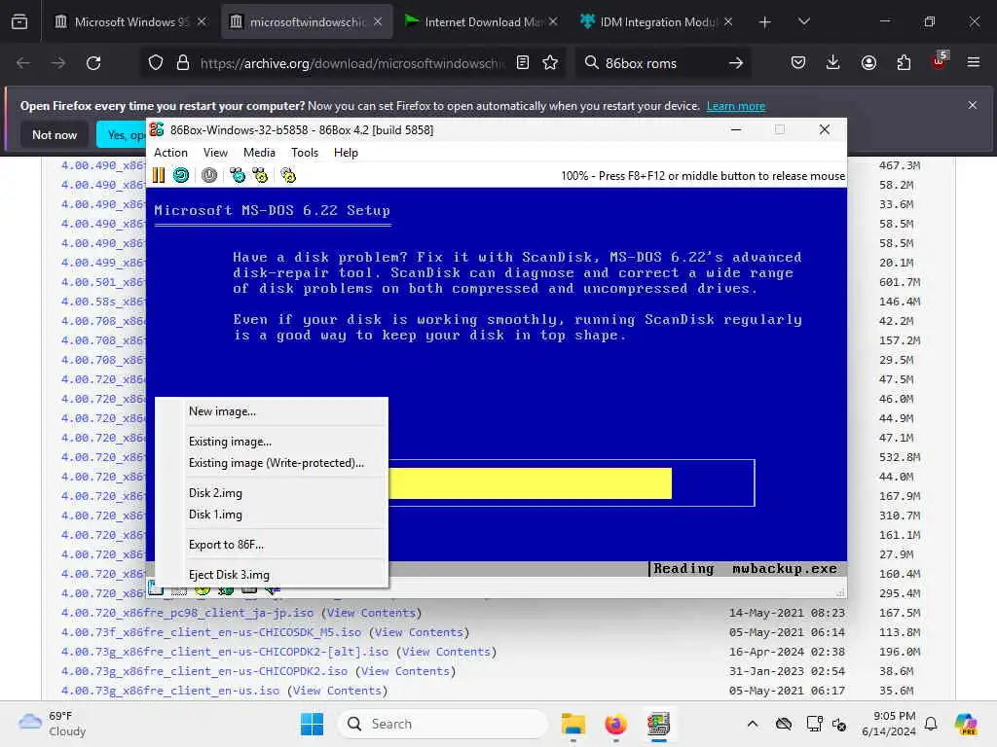Open tracking protection shield icon
The image size is (997, 747).
[x=156, y=63]
